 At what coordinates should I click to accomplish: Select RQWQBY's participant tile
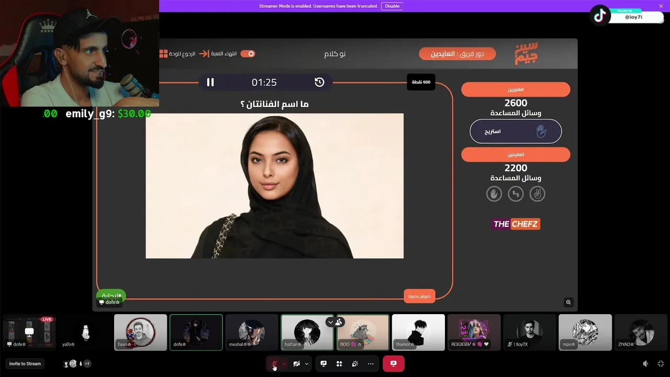(474, 332)
